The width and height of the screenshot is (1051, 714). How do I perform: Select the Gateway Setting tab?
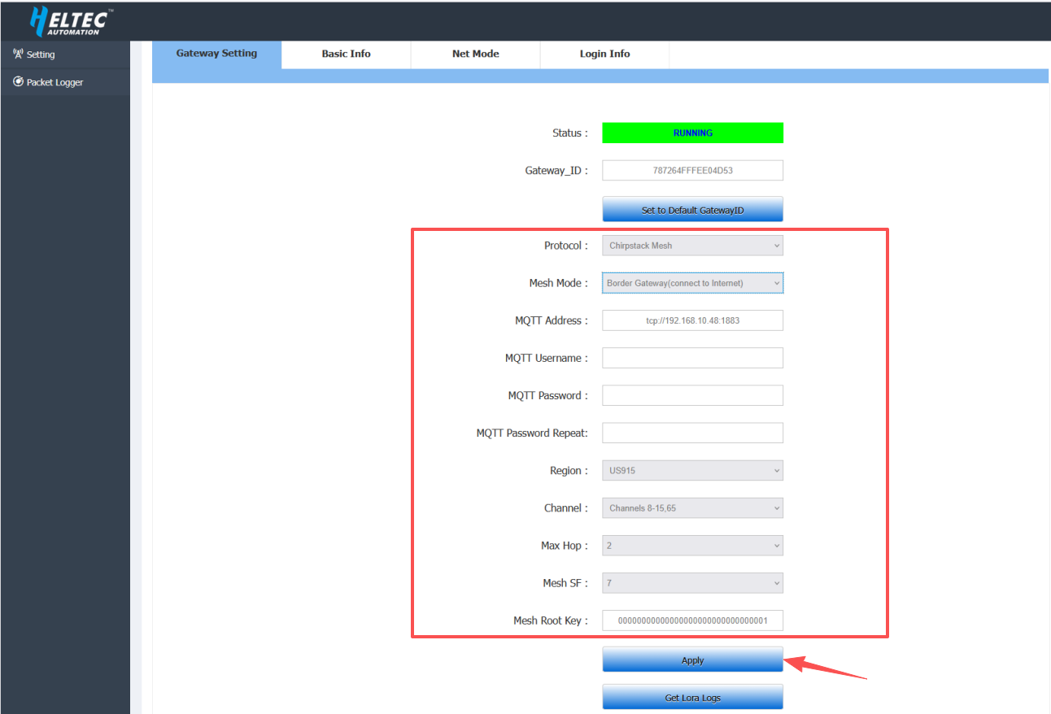[216, 54]
